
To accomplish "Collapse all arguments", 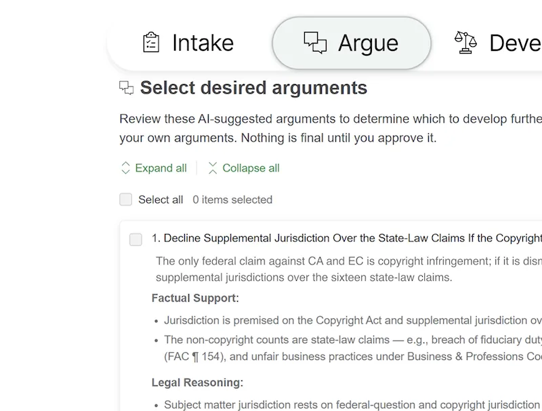I will 244,168.
